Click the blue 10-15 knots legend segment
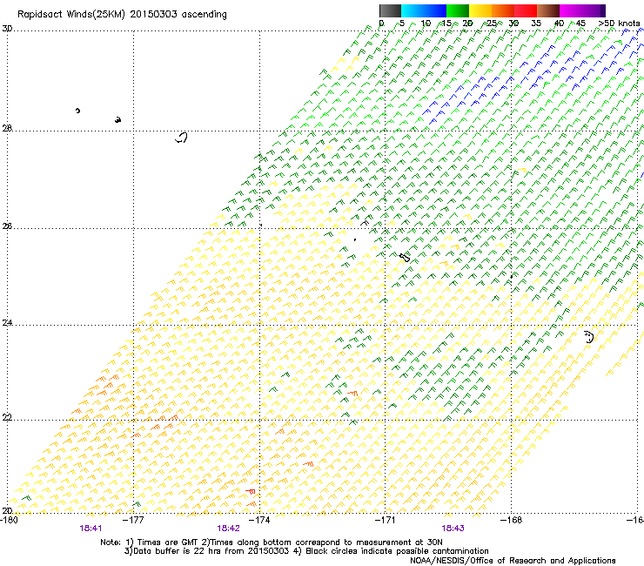Image resolution: width=644 pixels, height=566 pixels. pyautogui.click(x=435, y=10)
